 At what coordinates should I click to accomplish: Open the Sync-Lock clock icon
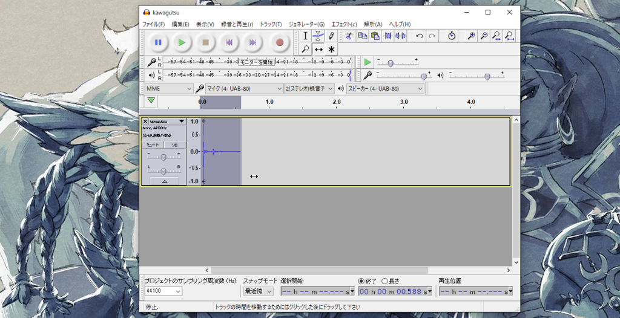tap(452, 36)
